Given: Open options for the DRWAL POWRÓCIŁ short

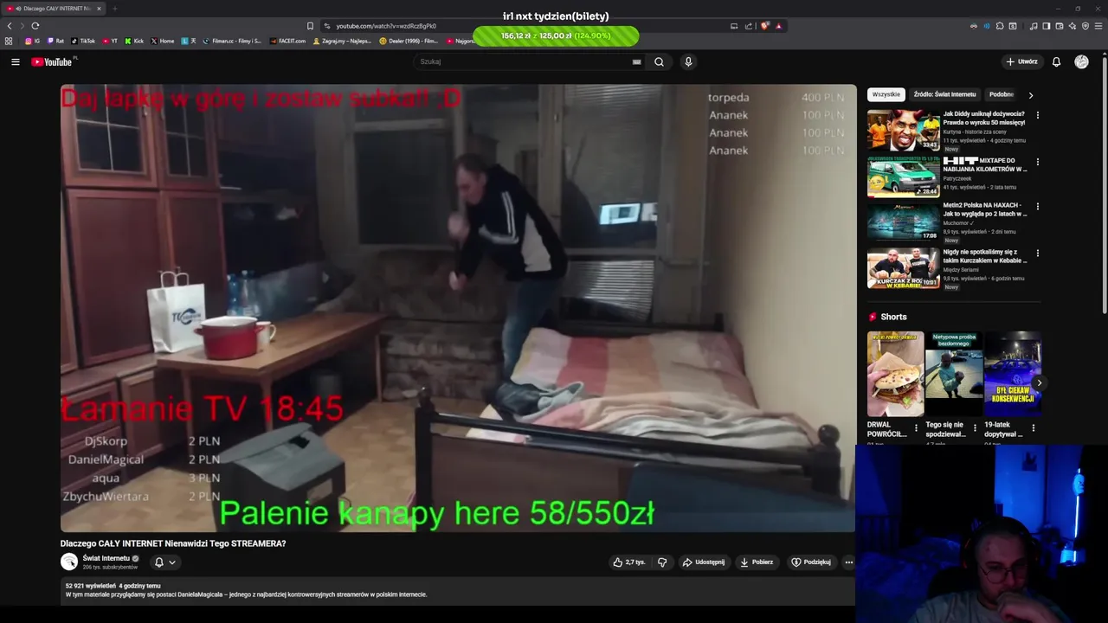Looking at the screenshot, I should (916, 427).
